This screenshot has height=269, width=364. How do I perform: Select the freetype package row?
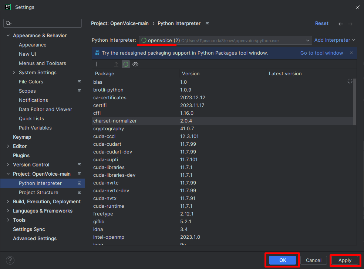pyautogui.click(x=223, y=214)
